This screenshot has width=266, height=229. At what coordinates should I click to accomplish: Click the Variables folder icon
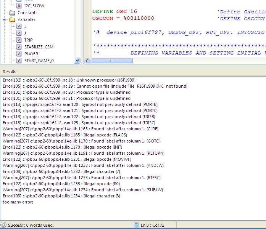(x=12, y=19)
